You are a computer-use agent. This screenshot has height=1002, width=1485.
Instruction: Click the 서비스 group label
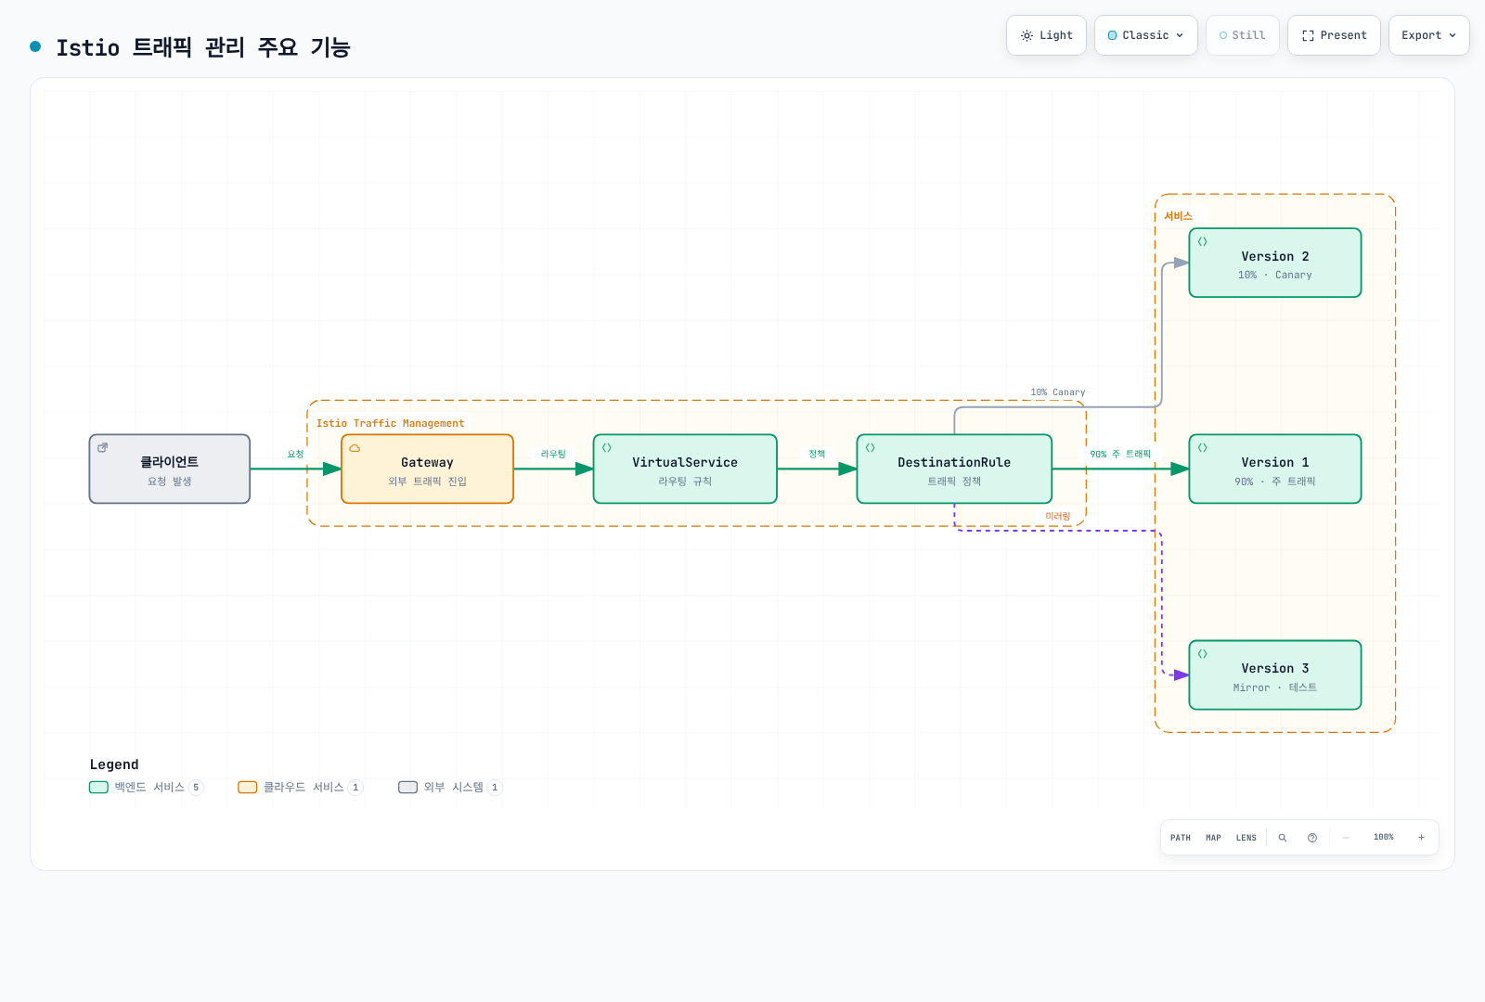pyautogui.click(x=1179, y=216)
